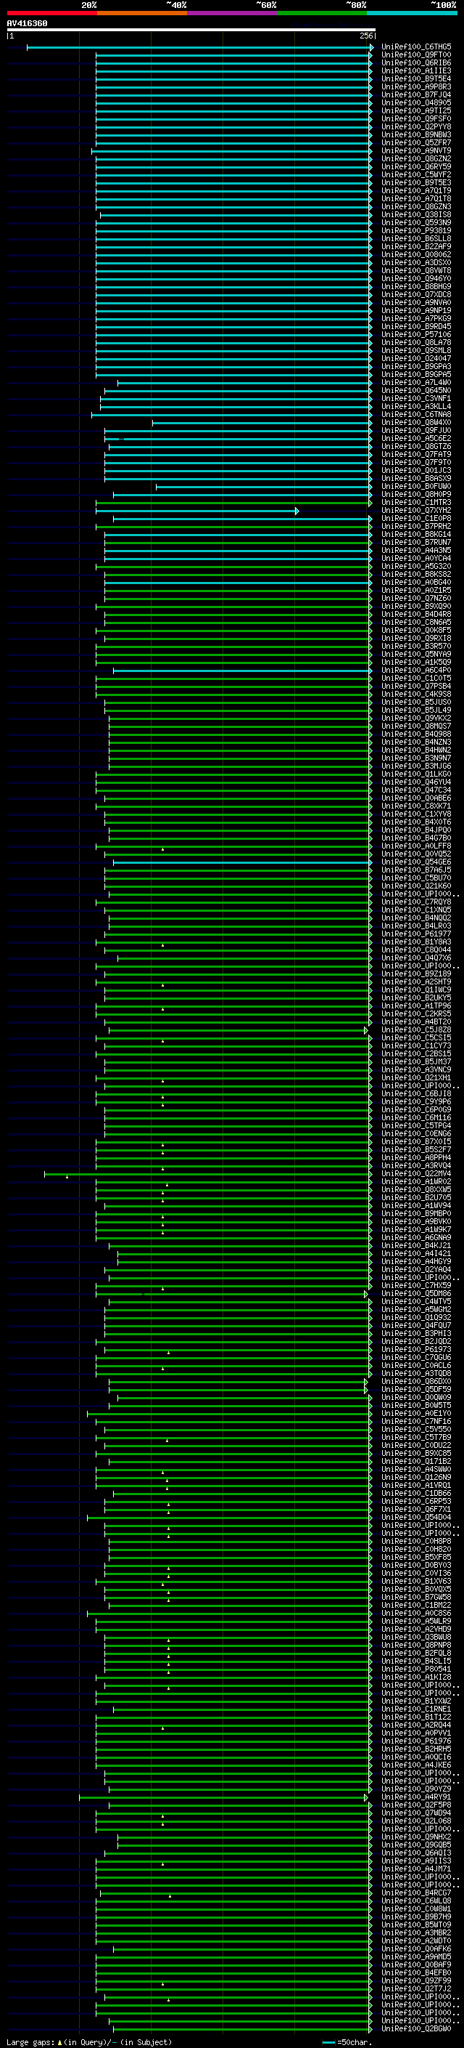
Task: Click the cyan =50char scale legend bar
Action: (328, 2042)
